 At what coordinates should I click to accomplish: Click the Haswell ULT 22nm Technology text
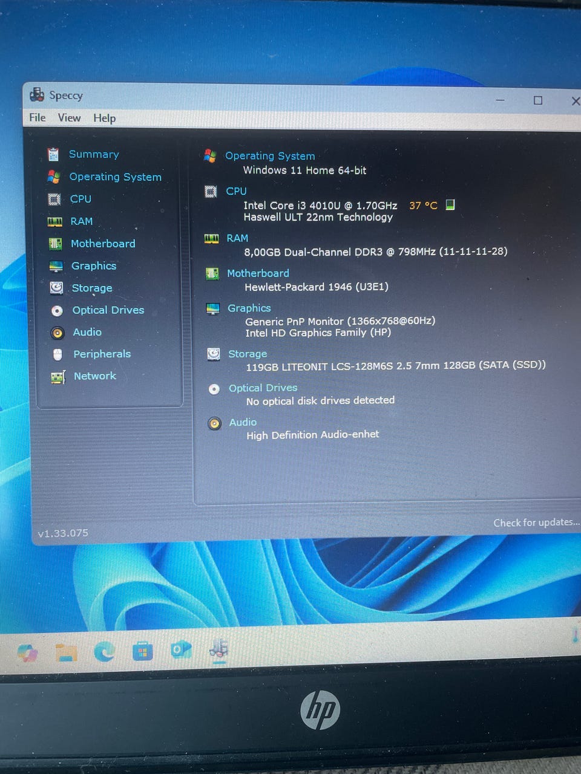[318, 217]
